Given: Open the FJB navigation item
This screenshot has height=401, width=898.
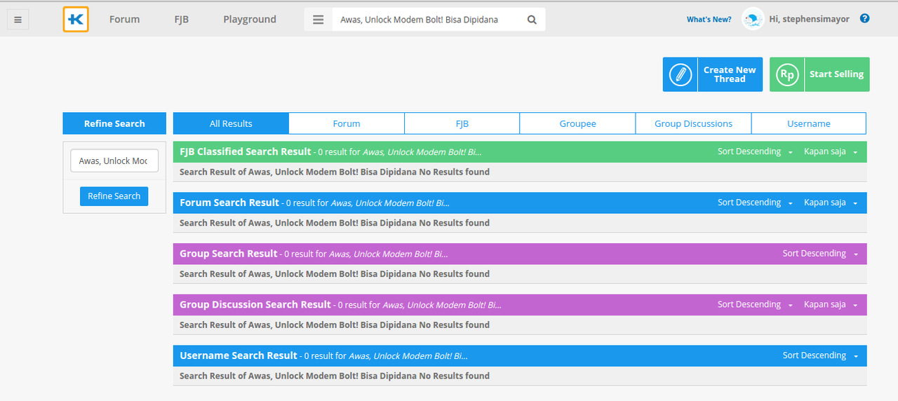Looking at the screenshot, I should click(181, 20).
